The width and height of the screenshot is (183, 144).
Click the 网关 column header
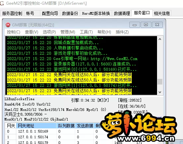pyautogui.click(x=11, y=126)
